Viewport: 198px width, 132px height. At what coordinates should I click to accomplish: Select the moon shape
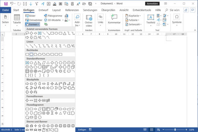click(x=65, y=71)
